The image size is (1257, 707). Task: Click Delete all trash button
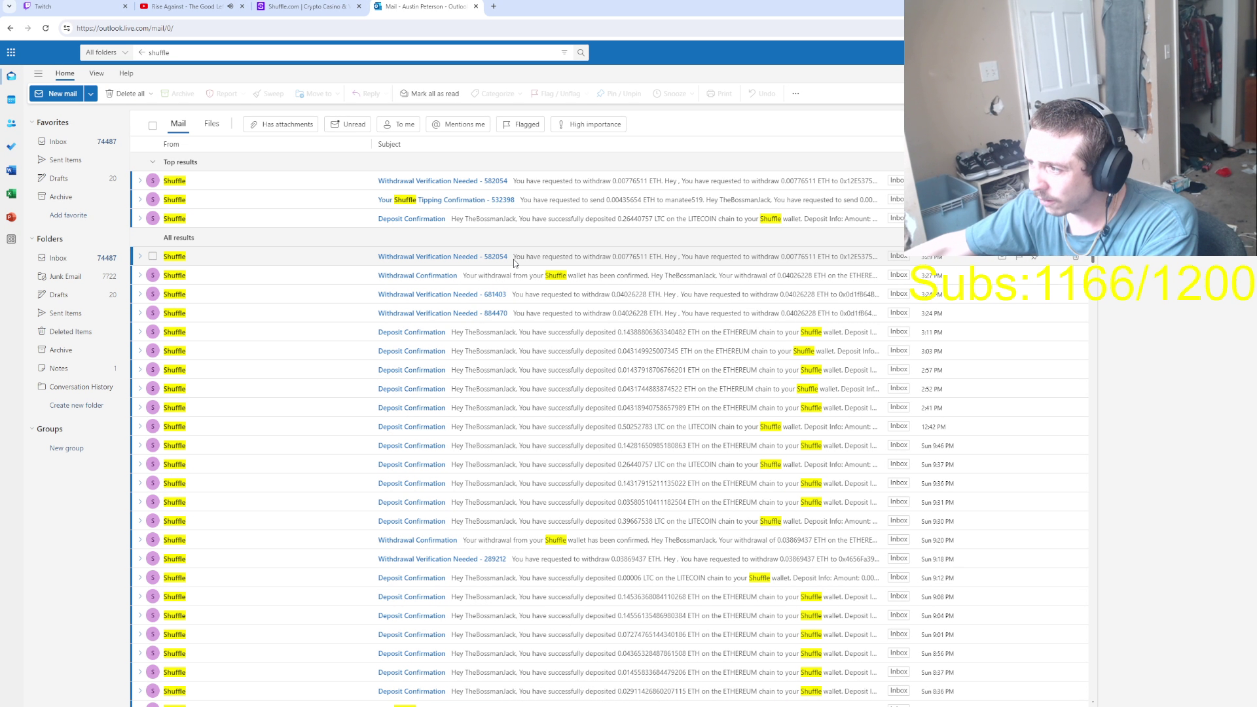125,94
